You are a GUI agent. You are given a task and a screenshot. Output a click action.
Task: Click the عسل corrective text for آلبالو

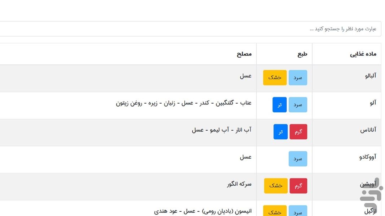tap(246, 76)
